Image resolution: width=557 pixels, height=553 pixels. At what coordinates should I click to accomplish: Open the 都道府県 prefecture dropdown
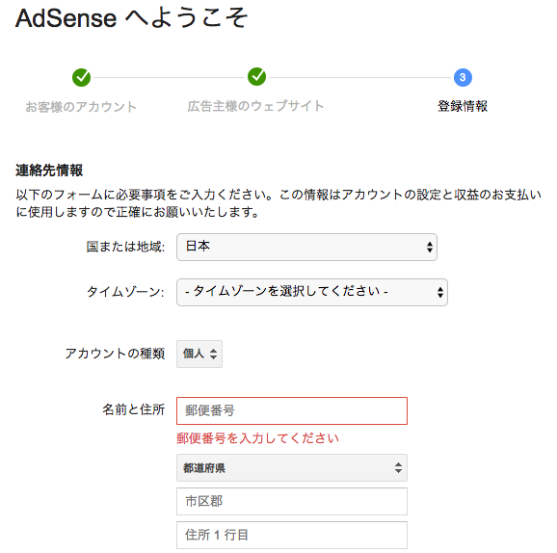coord(292,468)
